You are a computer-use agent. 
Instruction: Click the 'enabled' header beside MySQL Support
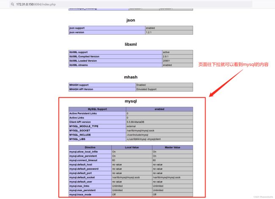pos(159,109)
